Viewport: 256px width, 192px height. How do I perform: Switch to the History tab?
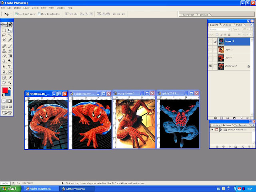point(216,125)
